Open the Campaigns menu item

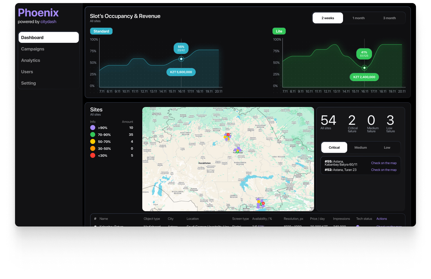point(33,49)
